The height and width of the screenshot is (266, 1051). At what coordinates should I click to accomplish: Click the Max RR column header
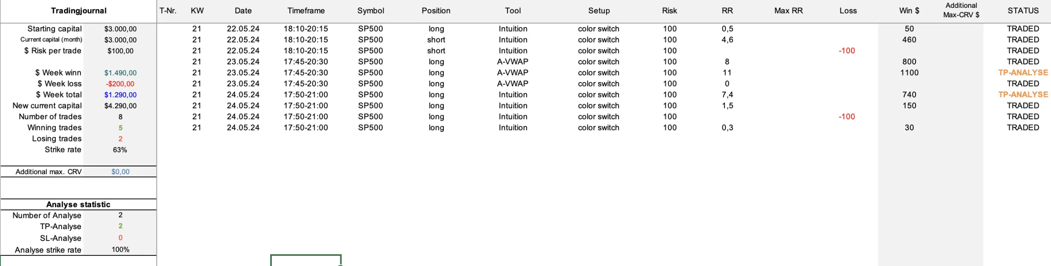tap(788, 11)
